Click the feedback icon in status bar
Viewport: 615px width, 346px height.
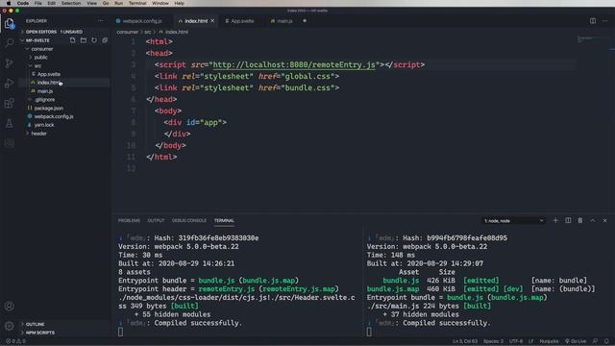tap(596, 341)
